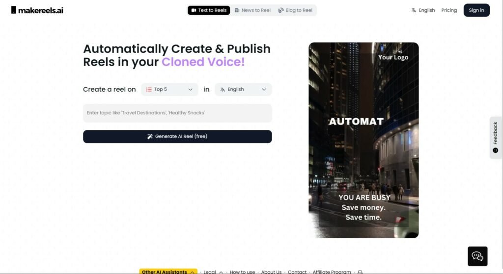
Task: Focus the reel topic input field
Action: coord(177,113)
